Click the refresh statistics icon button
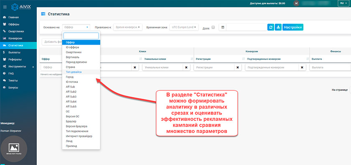Screen dimensions: 351x165 click(271, 27)
